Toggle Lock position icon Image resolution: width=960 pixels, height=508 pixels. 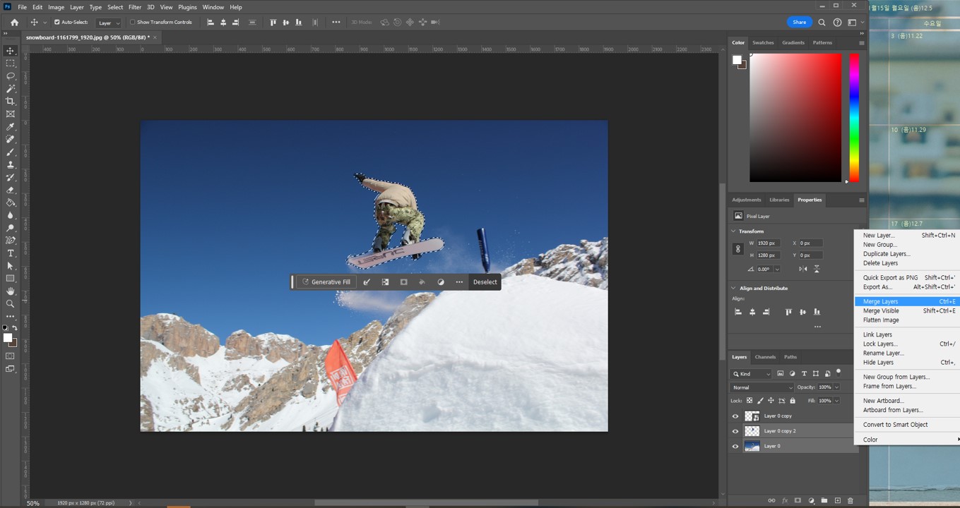pyautogui.click(x=771, y=401)
